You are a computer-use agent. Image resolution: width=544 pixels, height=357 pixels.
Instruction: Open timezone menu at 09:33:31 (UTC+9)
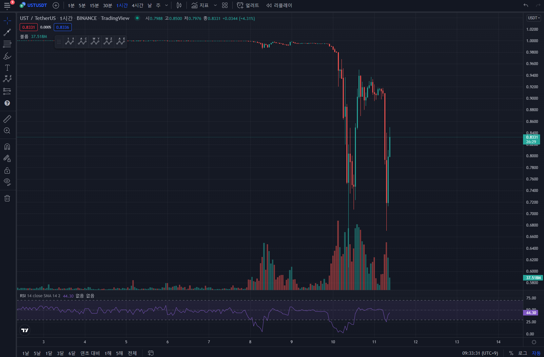pyautogui.click(x=480, y=353)
